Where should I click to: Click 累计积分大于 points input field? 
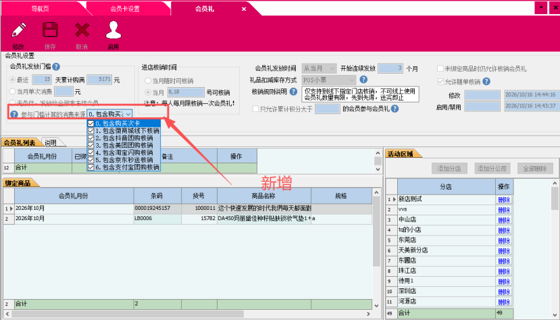[328, 109]
